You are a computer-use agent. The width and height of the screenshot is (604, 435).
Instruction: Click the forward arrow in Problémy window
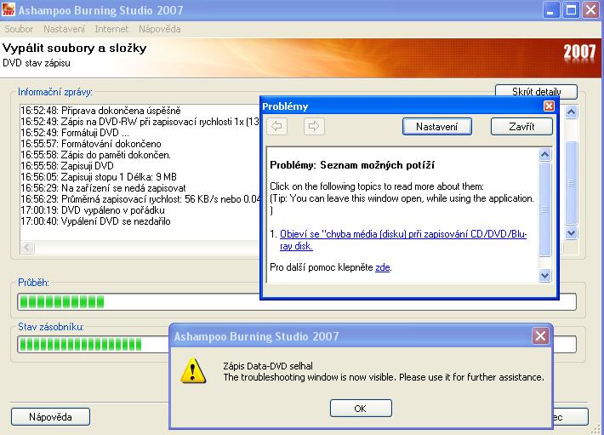click(314, 126)
